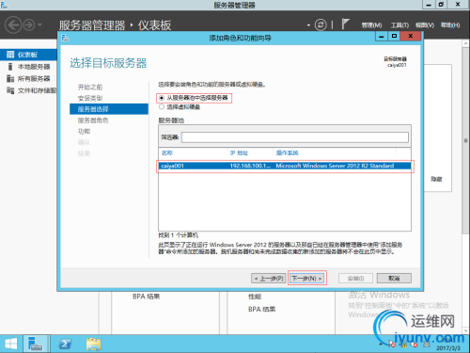The width and height of the screenshot is (470, 353).
Task: Close the add roles wizard window
Action: tap(411, 37)
